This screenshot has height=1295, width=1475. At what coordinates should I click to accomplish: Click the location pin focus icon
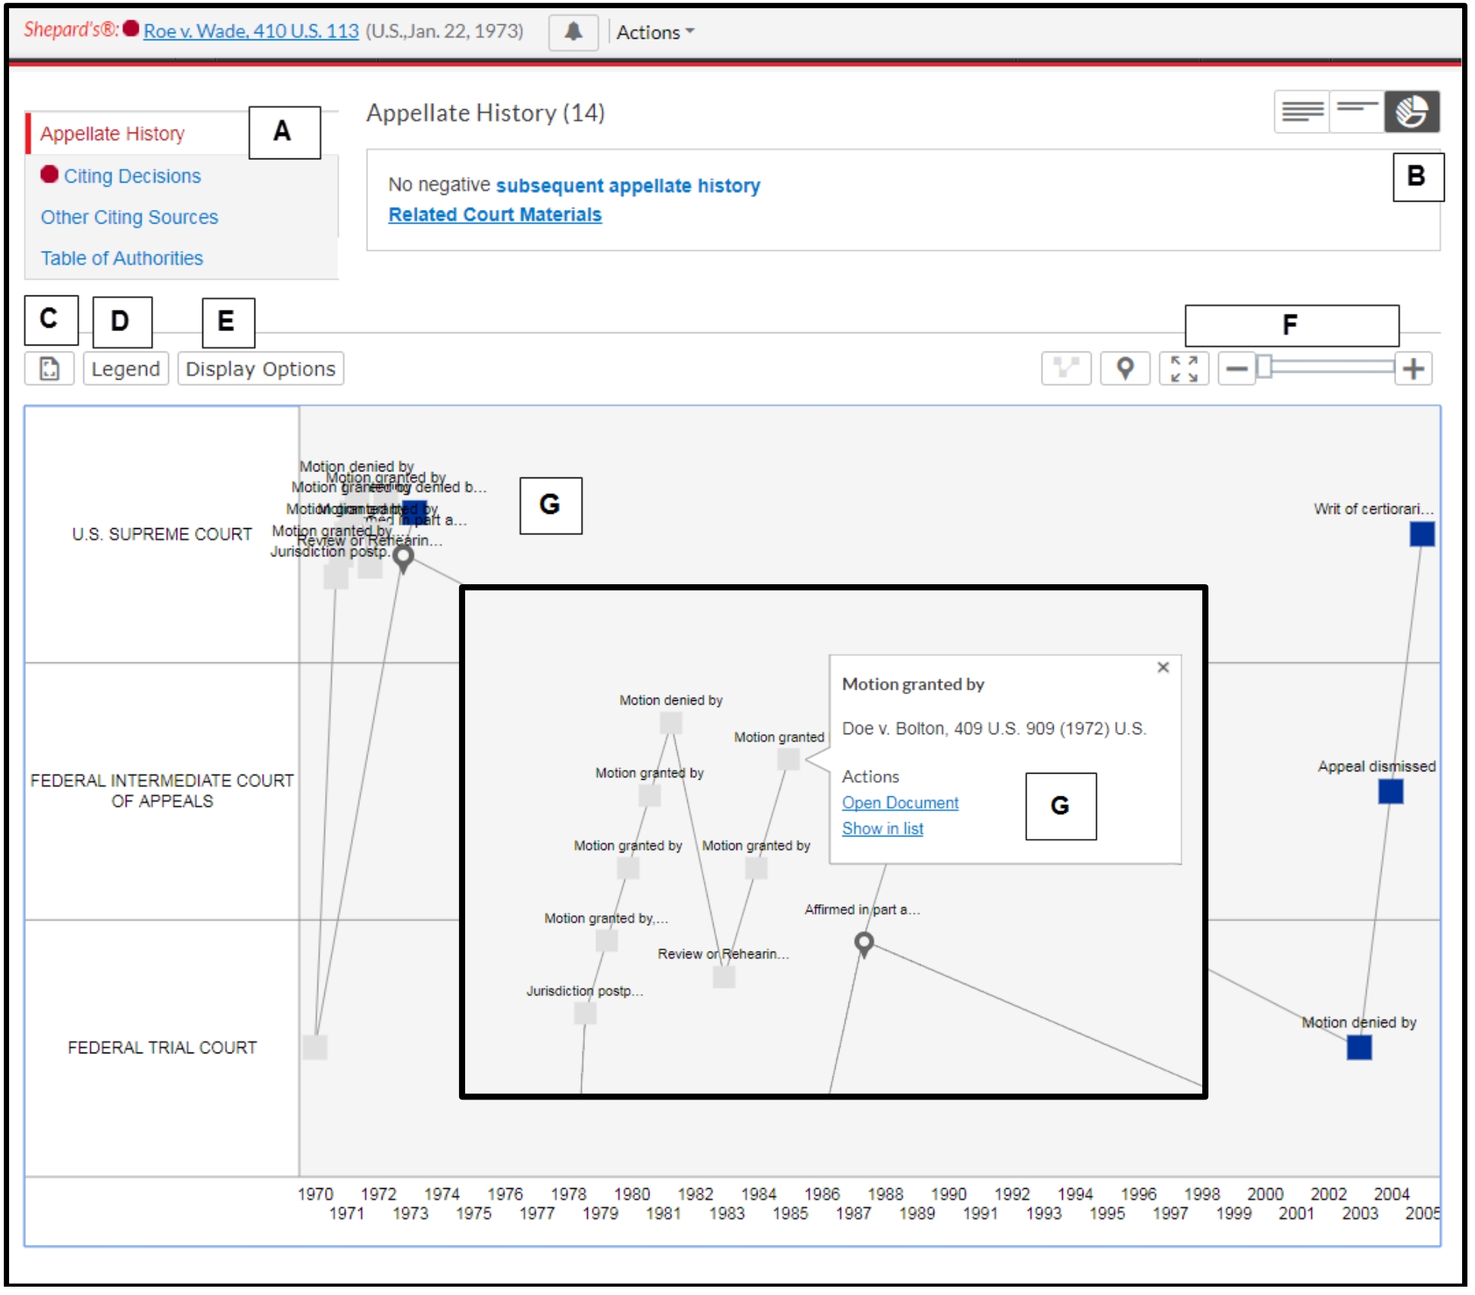pyautogui.click(x=1125, y=369)
